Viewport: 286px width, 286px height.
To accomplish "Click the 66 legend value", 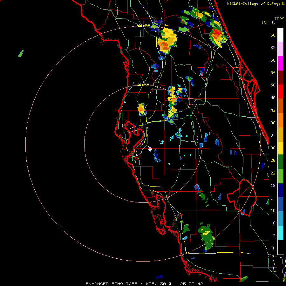I will click(273, 35).
